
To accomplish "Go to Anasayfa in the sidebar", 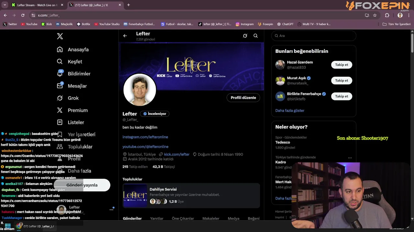I will coord(73,50).
